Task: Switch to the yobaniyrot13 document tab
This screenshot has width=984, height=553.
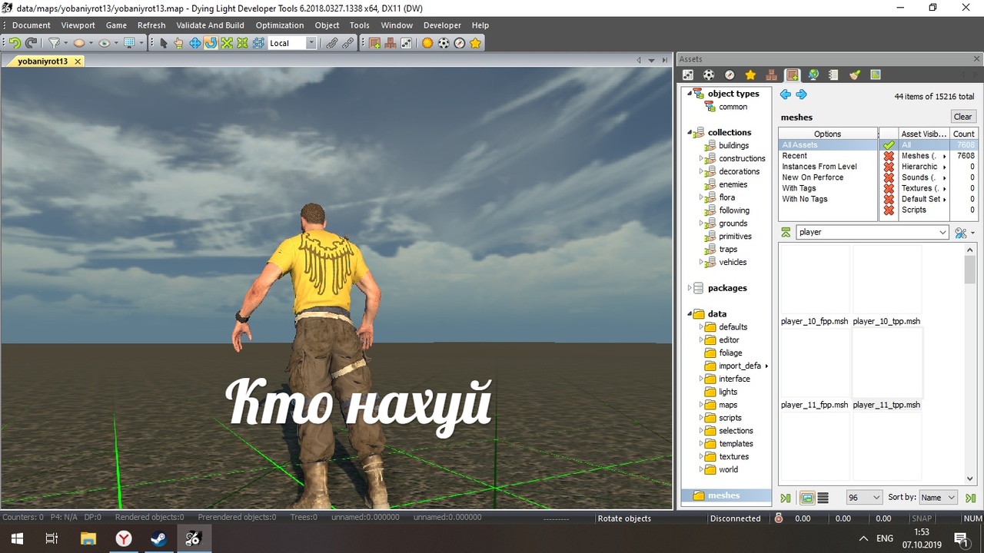Action: [x=43, y=61]
